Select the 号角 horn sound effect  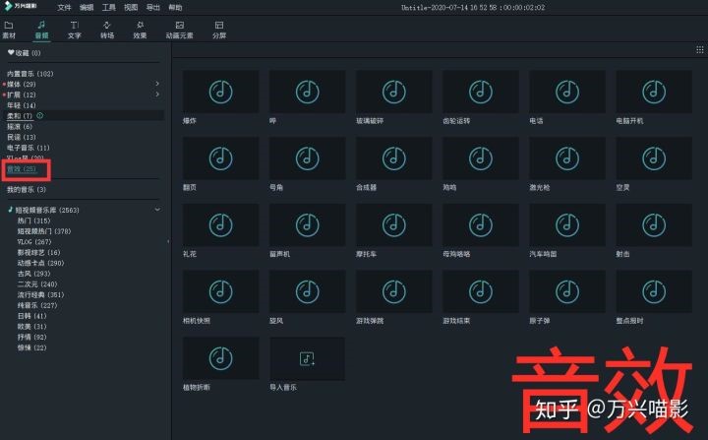307,158
